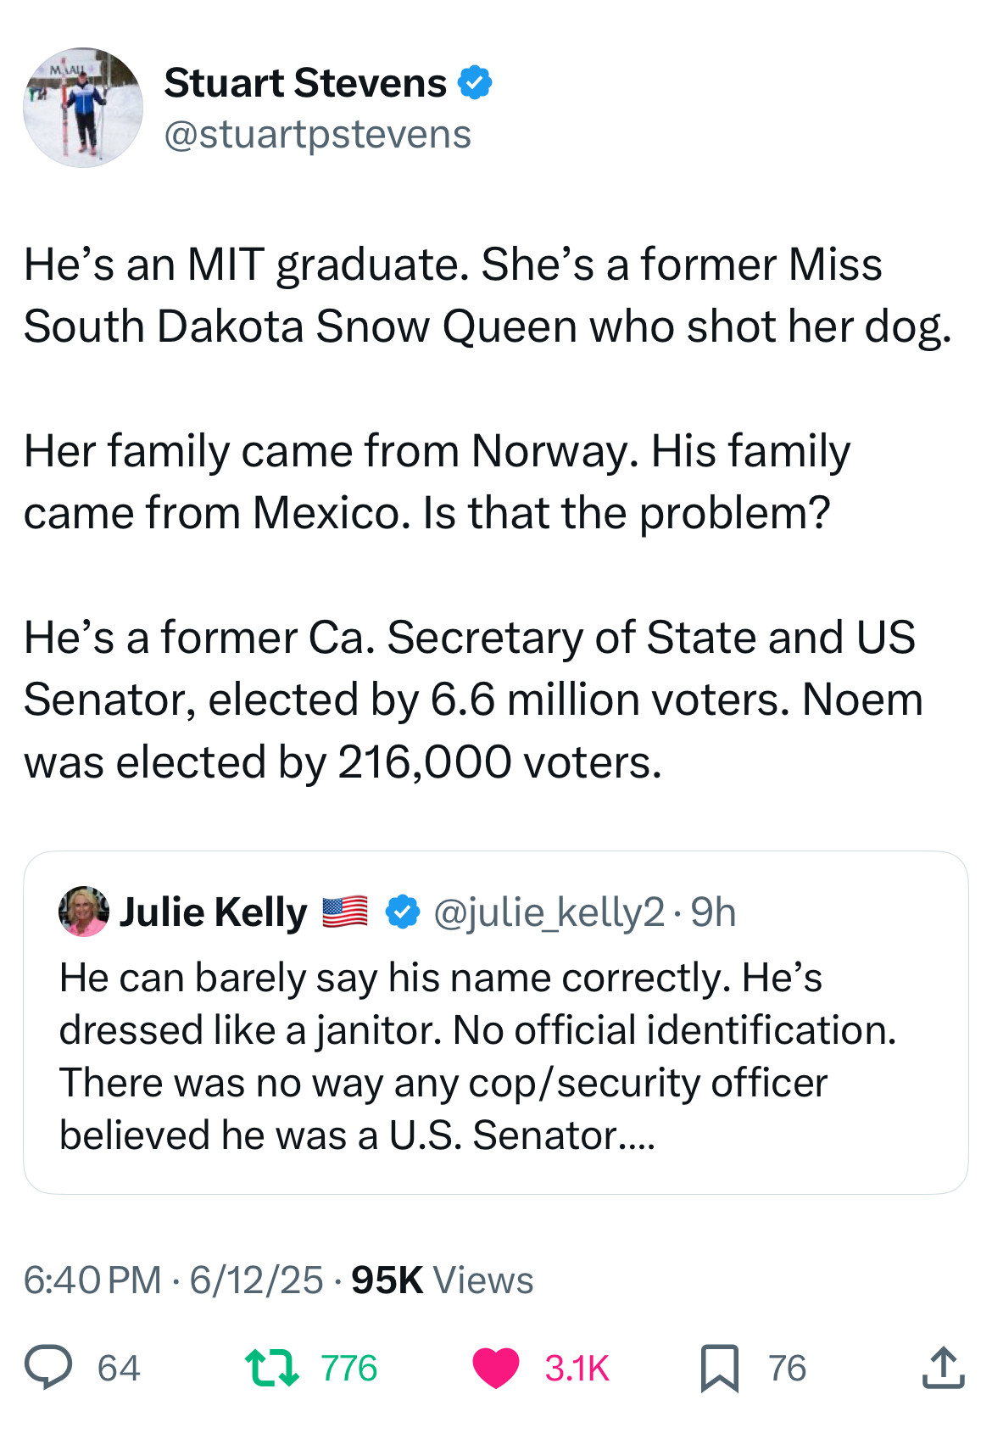This screenshot has height=1439, width=992.
Task: Open the @stuartpstevens handle
Action: tap(317, 135)
